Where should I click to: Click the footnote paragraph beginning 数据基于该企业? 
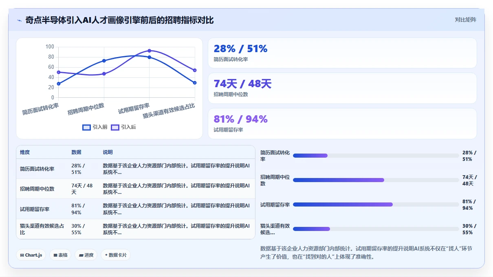(366, 253)
